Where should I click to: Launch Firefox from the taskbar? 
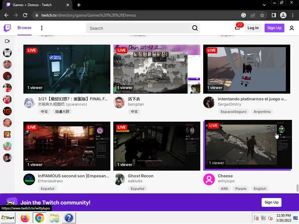[x=25, y=218]
